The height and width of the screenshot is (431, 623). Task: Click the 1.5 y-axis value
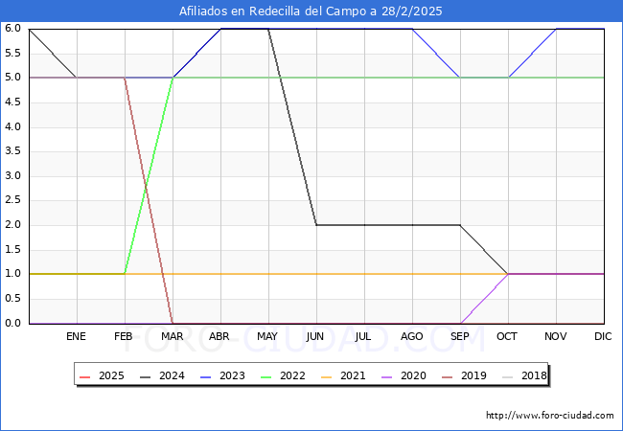[12, 250]
